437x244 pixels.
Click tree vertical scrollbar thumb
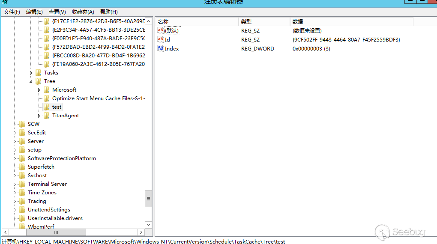149,199
